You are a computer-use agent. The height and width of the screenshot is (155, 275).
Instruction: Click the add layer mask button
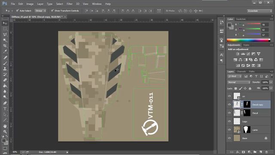(243, 152)
